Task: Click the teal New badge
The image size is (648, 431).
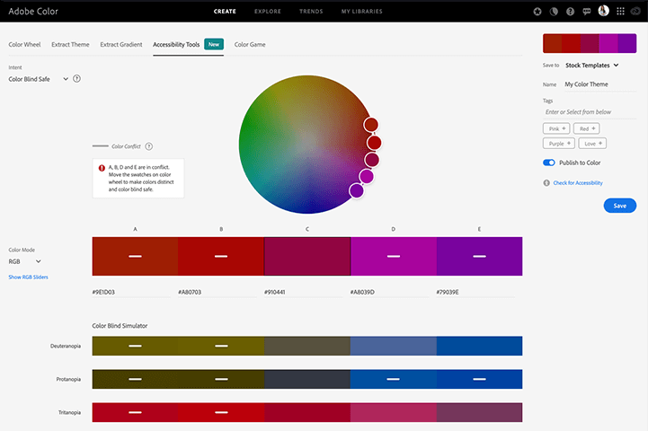Action: click(214, 44)
